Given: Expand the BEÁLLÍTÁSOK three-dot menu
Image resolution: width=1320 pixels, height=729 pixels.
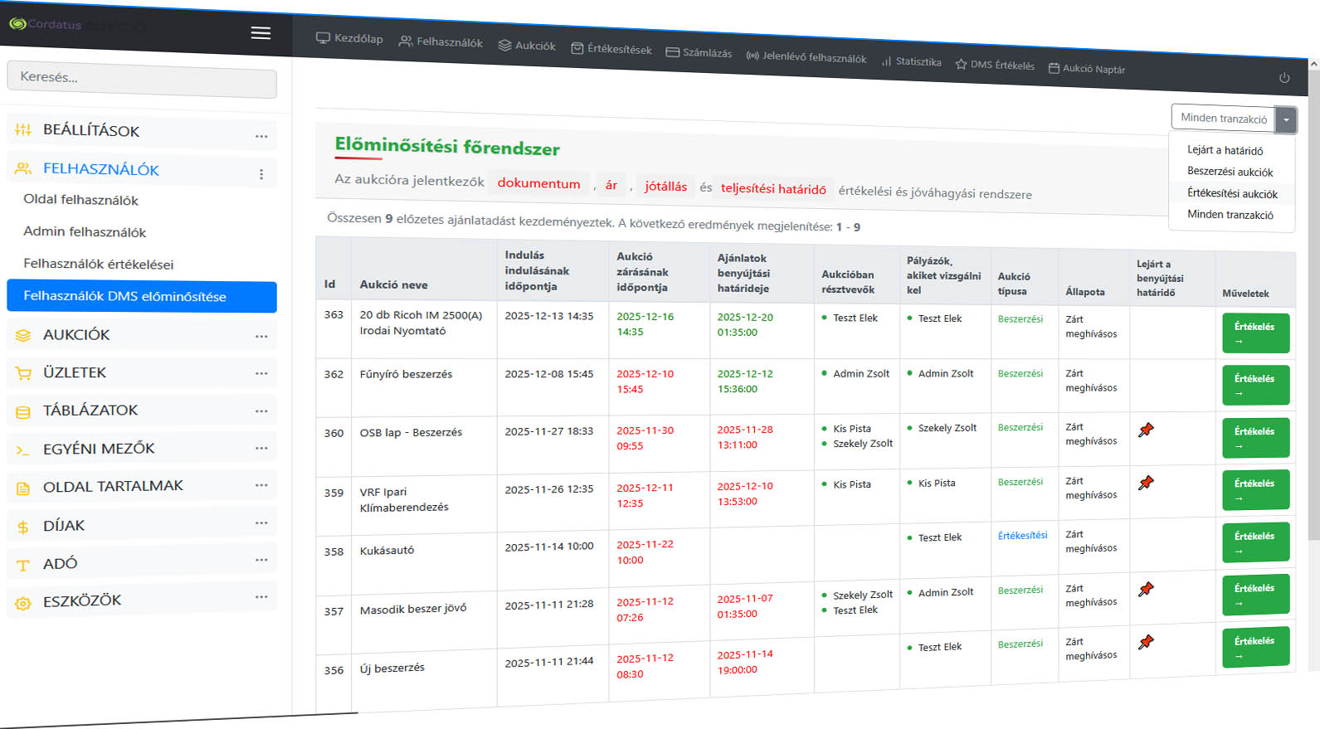Looking at the screenshot, I should click(x=261, y=136).
